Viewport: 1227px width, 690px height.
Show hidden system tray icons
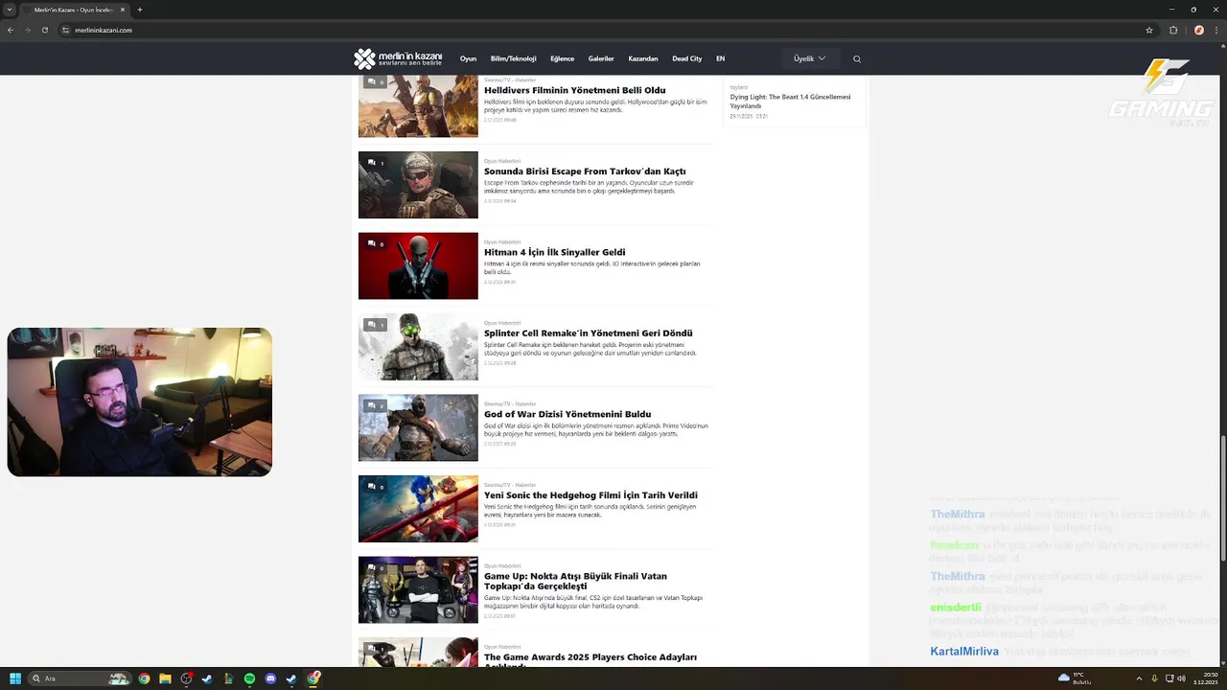click(1139, 678)
